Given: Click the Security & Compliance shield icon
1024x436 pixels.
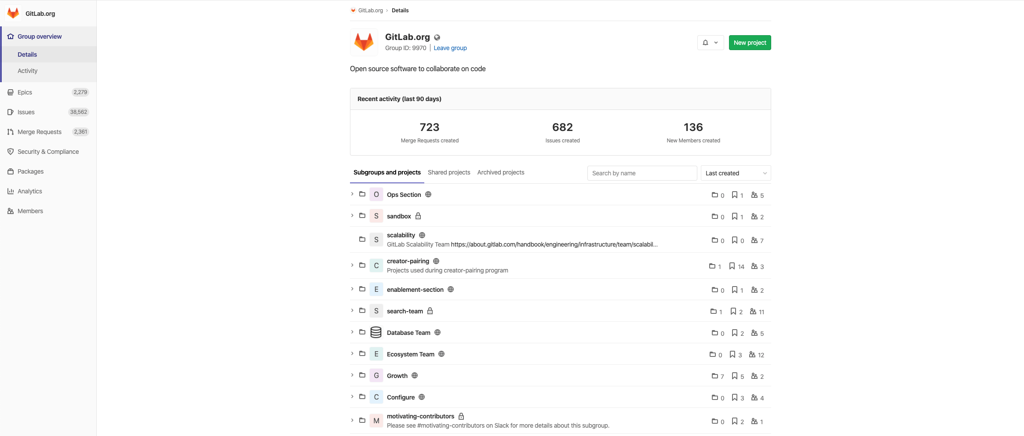Looking at the screenshot, I should (x=11, y=152).
